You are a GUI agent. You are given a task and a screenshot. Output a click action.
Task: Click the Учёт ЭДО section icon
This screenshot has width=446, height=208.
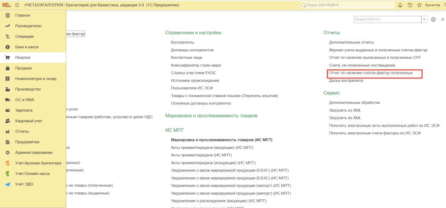coord(7,184)
